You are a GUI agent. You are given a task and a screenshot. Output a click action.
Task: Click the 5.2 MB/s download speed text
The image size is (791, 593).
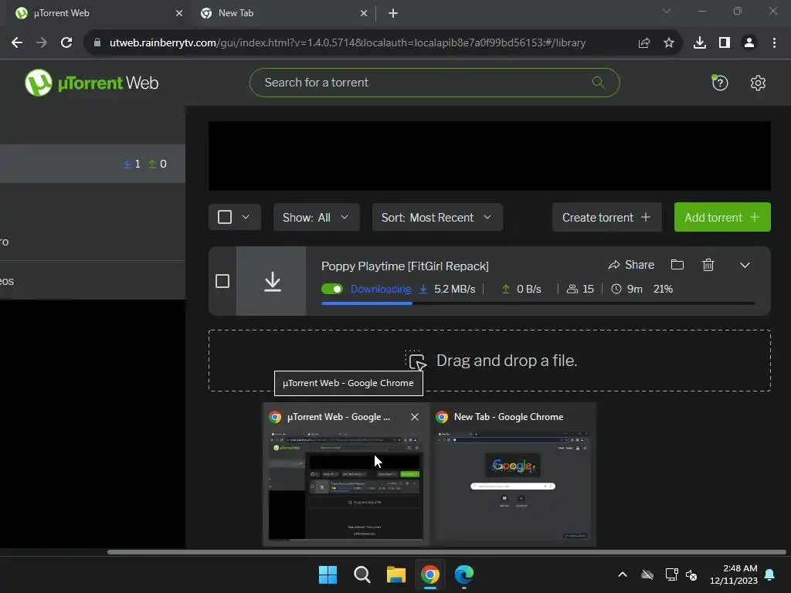coord(454,289)
